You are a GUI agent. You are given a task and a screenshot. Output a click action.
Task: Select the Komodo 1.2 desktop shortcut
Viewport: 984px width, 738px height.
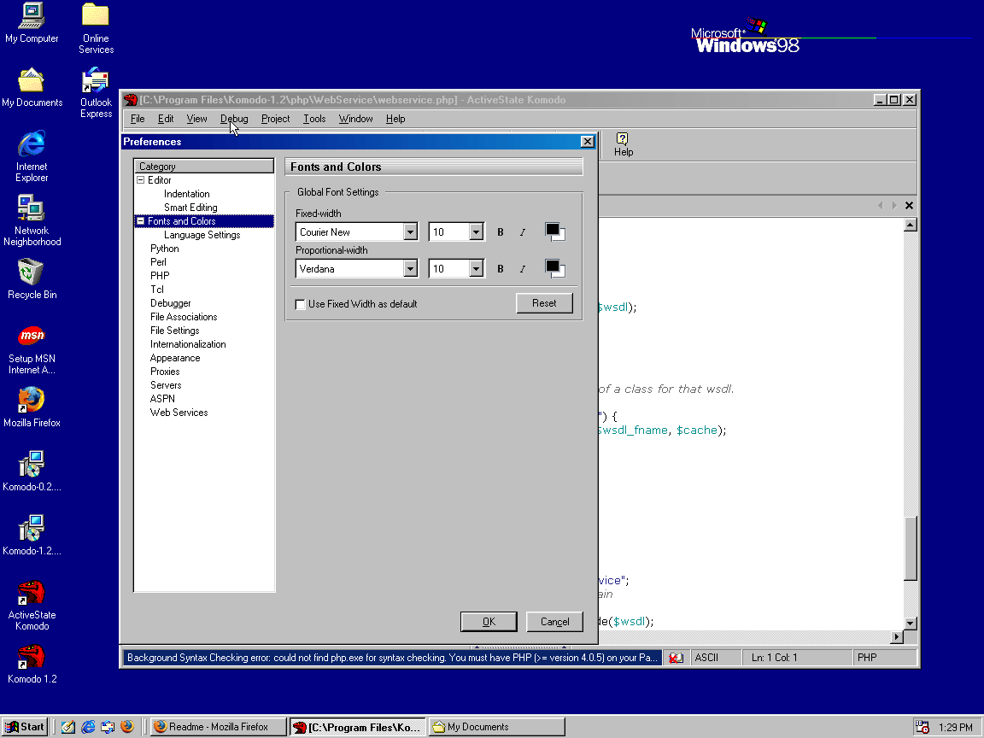32,664
